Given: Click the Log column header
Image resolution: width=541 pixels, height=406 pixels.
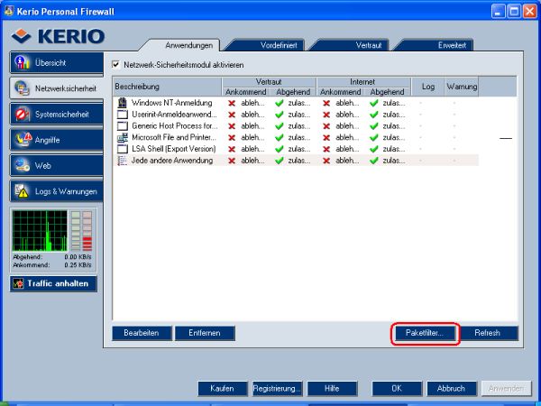Looking at the screenshot, I should [x=427, y=87].
